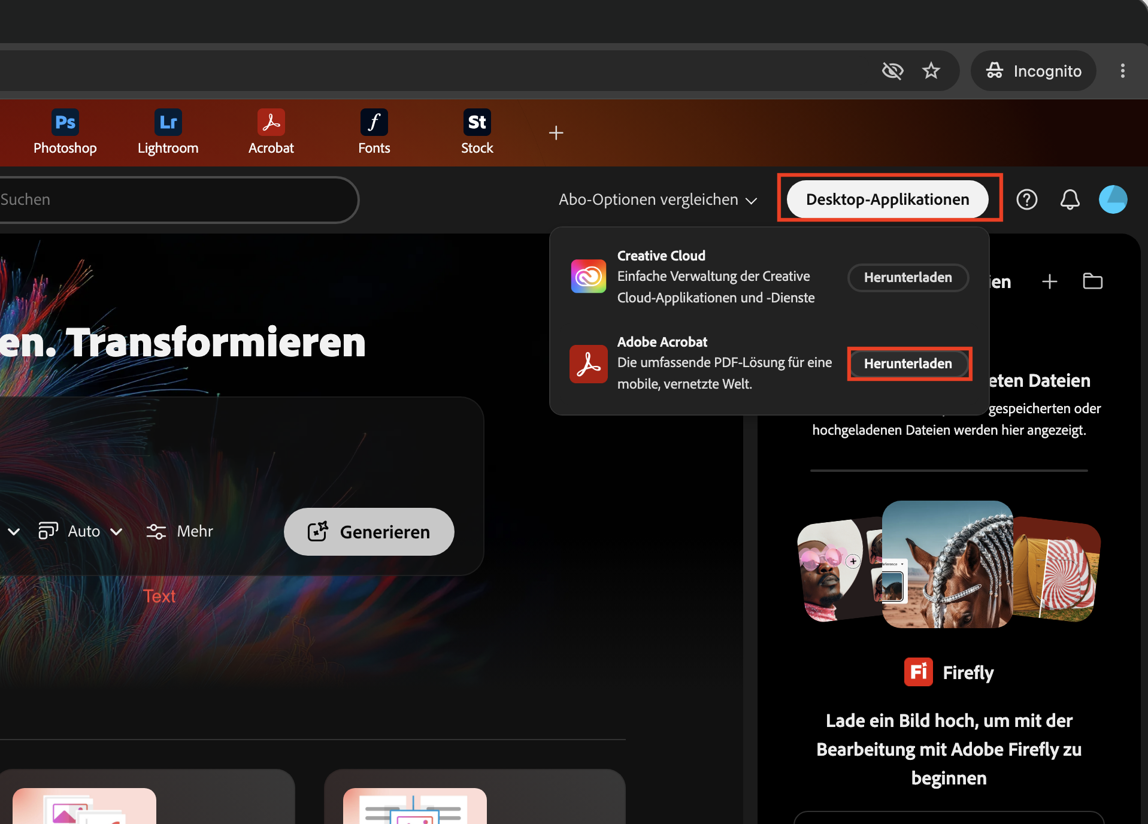Open the user profile avatar
Screen dimensions: 1148x824
pyautogui.click(x=1113, y=199)
